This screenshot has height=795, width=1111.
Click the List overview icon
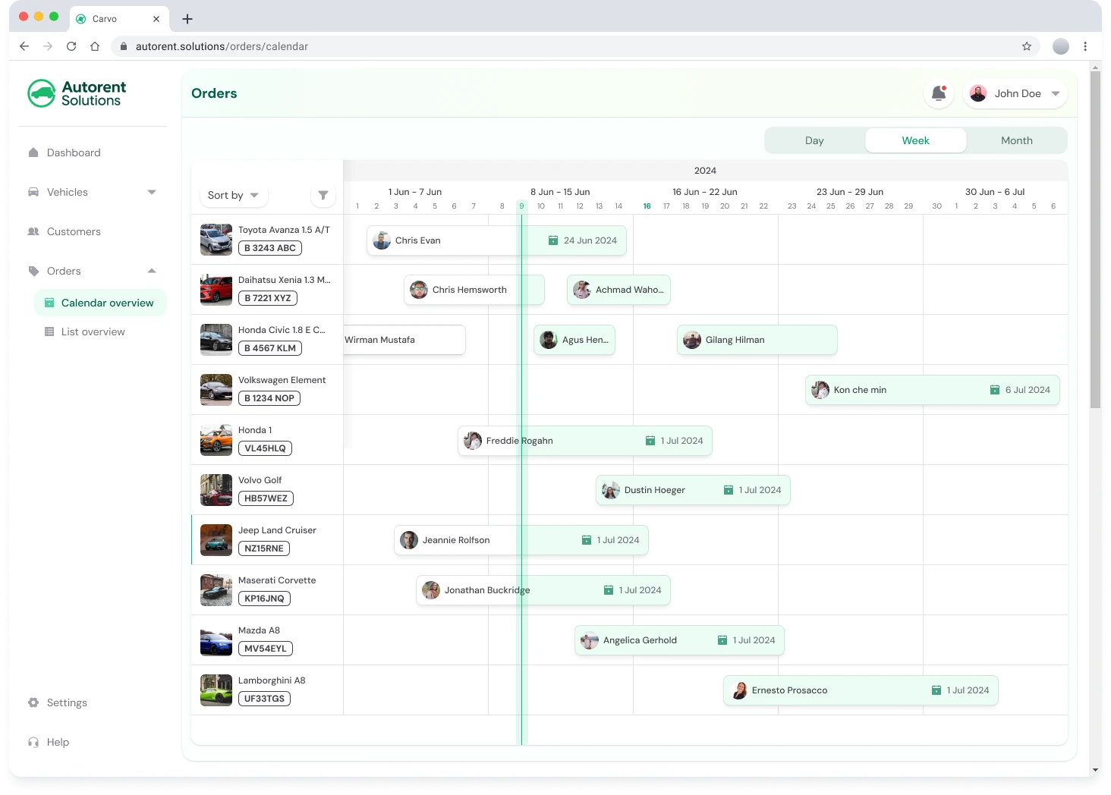click(48, 332)
